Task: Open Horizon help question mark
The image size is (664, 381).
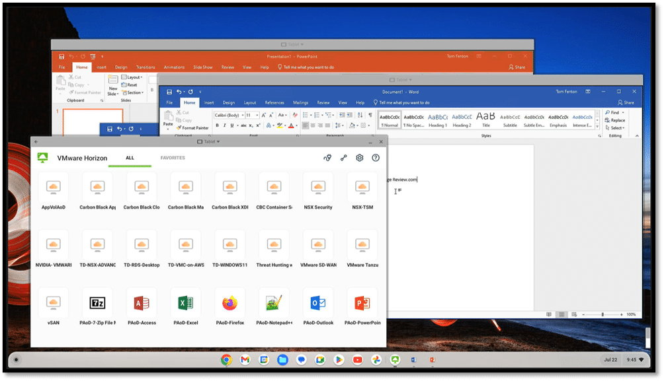Action: click(x=376, y=158)
